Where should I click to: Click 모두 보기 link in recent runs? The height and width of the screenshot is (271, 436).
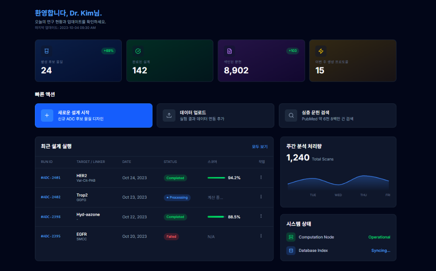[x=260, y=147]
